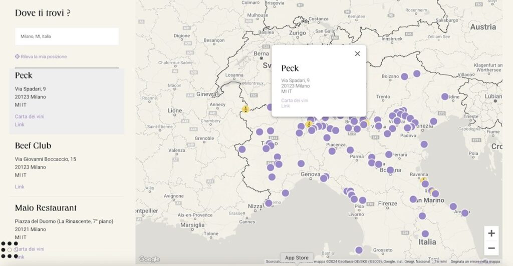Image resolution: width=513 pixels, height=266 pixels.
Task: Click purple marker west of Firenze near San Marino
Action: [x=413, y=199]
